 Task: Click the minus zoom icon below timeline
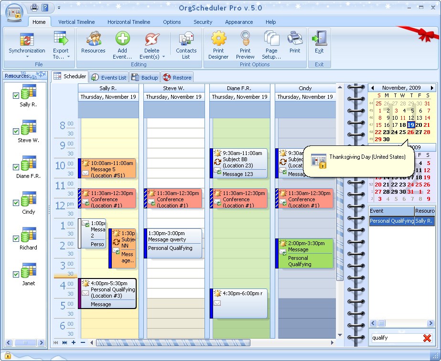click(x=83, y=342)
